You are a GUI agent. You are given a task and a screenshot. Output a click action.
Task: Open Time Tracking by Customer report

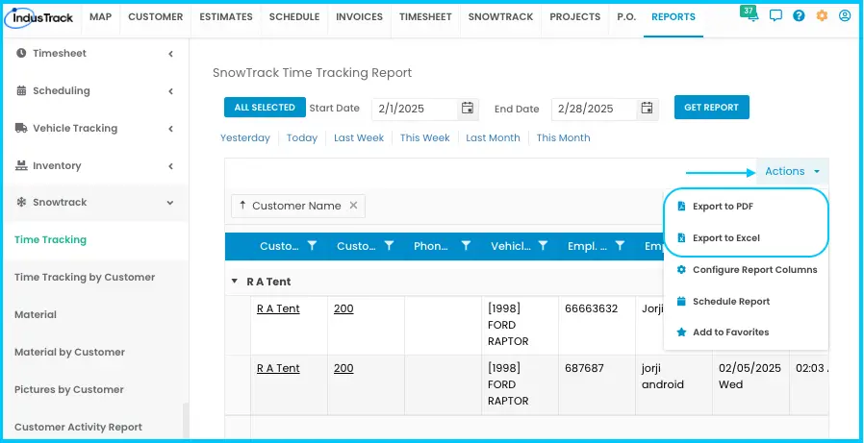click(85, 278)
